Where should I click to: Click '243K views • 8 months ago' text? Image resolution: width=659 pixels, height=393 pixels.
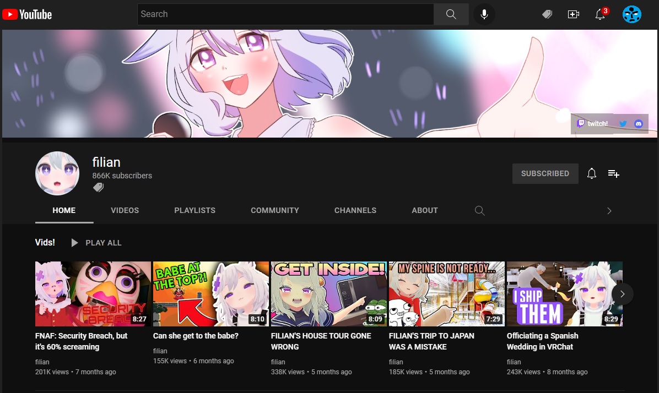click(547, 372)
